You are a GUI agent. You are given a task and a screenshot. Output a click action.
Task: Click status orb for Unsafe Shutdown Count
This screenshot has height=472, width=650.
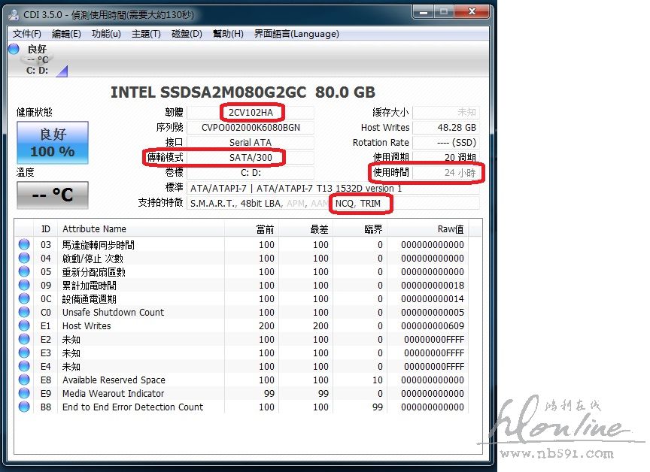[x=24, y=312]
